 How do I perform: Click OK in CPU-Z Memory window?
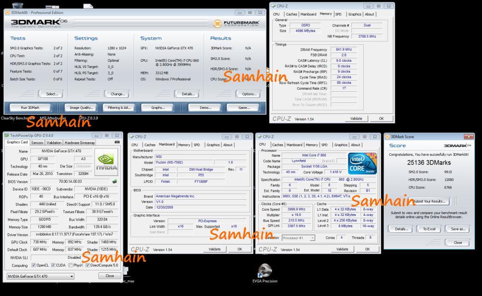[x=381, y=119]
